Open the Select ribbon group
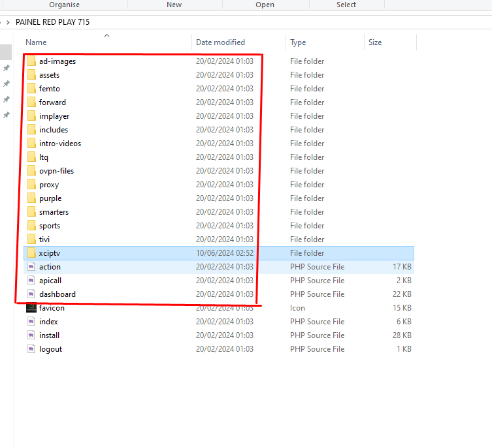This screenshot has height=447, width=492. point(346,5)
